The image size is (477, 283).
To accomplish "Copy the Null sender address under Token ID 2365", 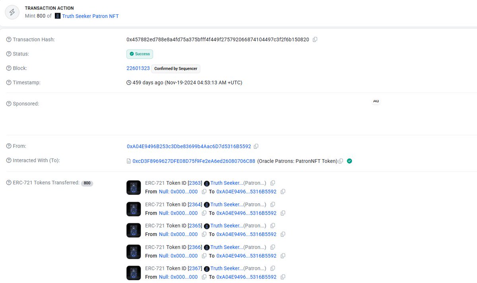I will (x=204, y=234).
